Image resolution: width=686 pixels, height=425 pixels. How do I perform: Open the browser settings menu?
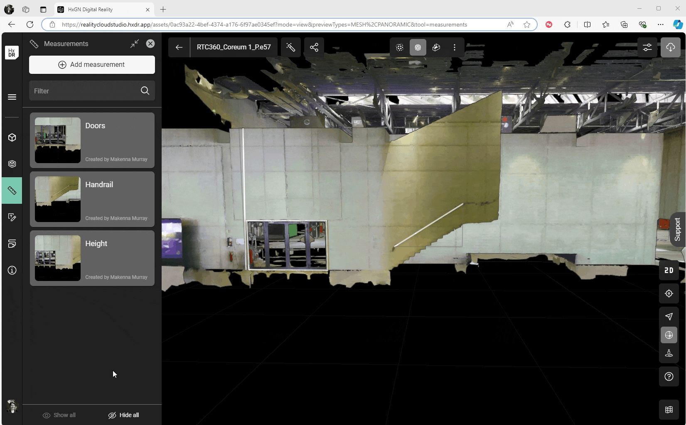tap(661, 24)
